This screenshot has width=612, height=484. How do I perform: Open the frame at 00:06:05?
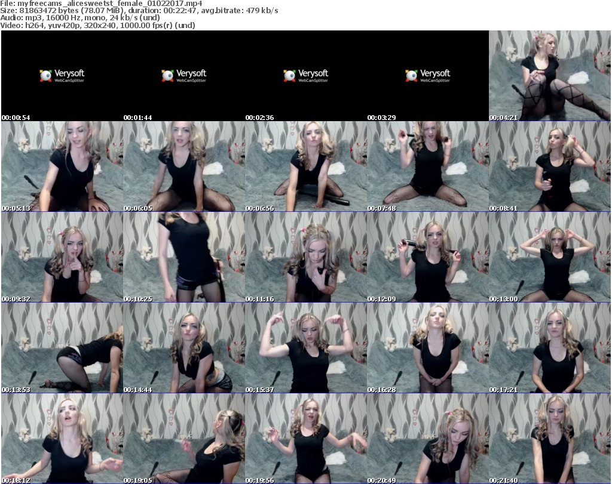[x=184, y=167]
